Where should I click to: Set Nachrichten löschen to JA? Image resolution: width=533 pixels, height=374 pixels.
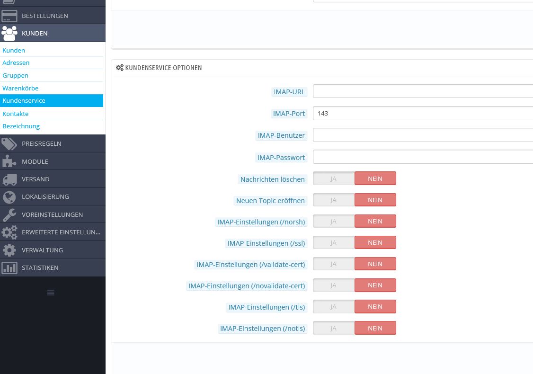pyautogui.click(x=333, y=178)
